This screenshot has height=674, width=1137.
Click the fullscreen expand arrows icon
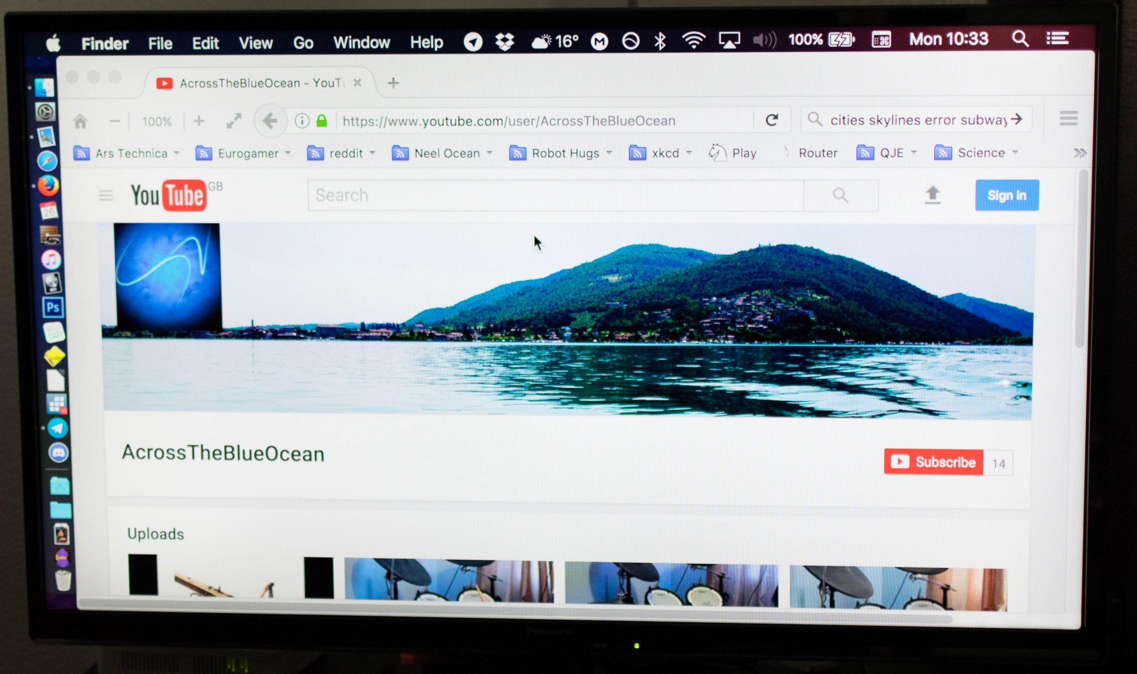pos(234,121)
